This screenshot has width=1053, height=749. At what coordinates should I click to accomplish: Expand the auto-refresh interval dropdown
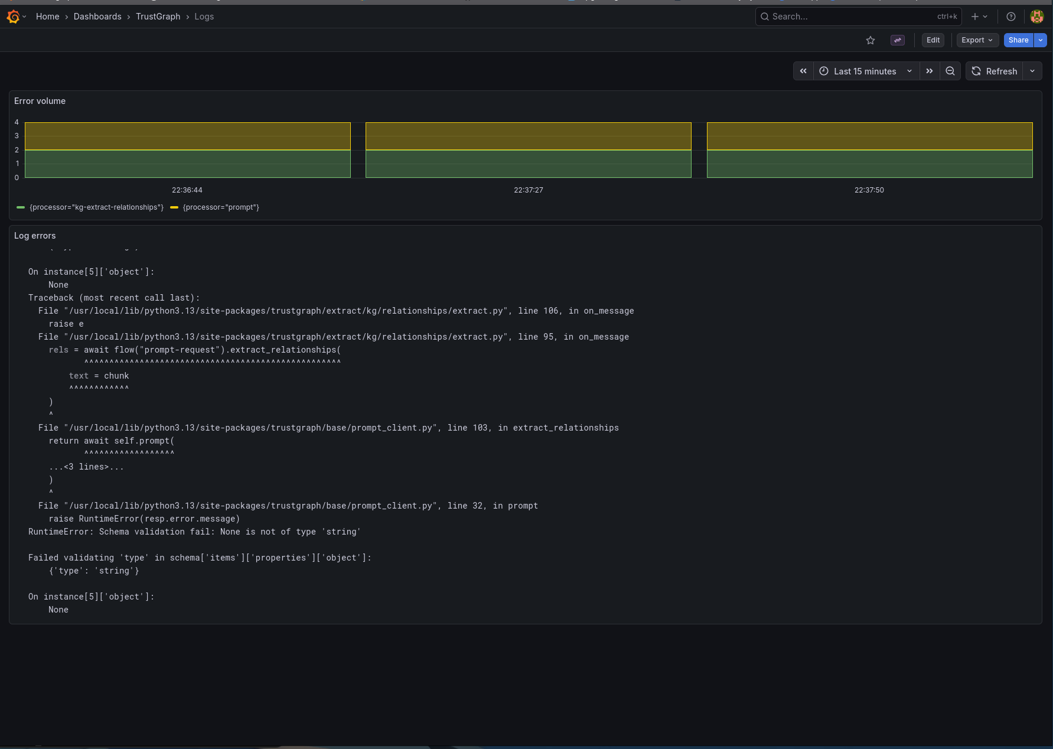[1032, 71]
